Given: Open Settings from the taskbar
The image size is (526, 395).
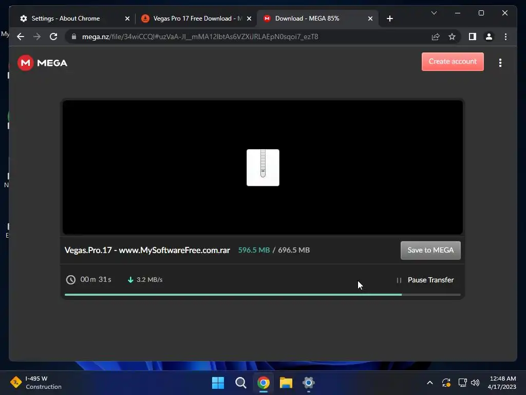Looking at the screenshot, I should (x=309, y=383).
